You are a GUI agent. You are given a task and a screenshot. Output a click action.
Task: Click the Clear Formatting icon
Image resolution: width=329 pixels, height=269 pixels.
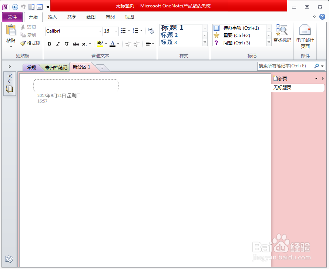[151, 31]
